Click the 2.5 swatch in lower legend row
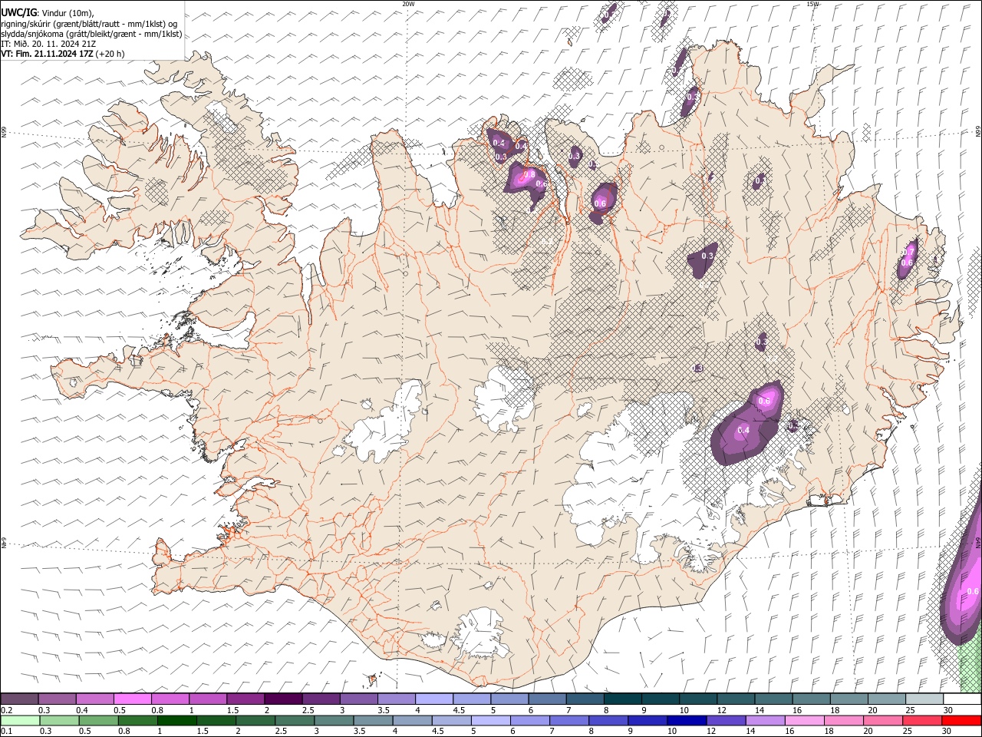The width and height of the screenshot is (982, 737). click(295, 720)
